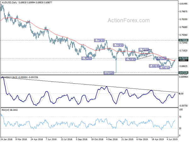
Task: Click the 0.67220 annotation box under the spike
Action: click(109, 73)
